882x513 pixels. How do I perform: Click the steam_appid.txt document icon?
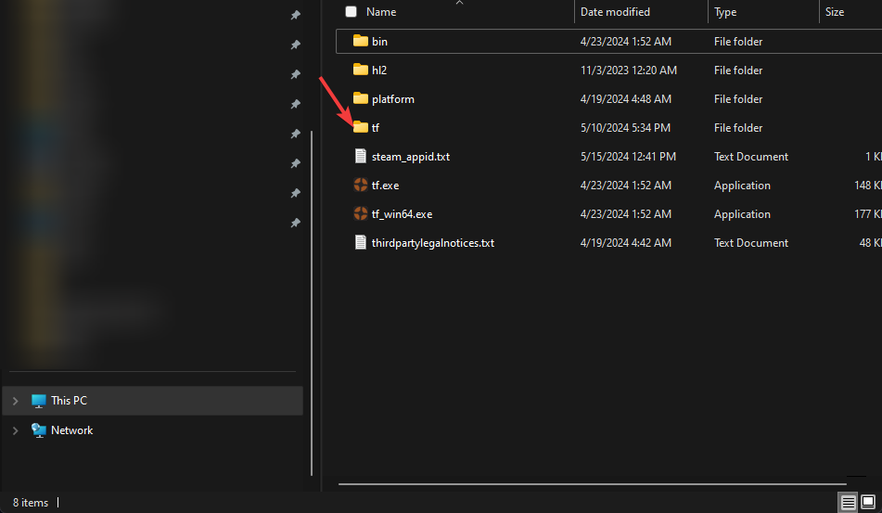click(361, 157)
